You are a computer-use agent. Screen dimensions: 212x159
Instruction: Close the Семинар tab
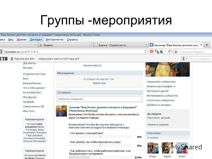(201, 45)
